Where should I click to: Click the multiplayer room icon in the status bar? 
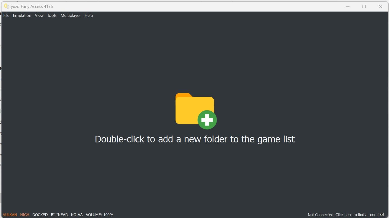click(382, 215)
